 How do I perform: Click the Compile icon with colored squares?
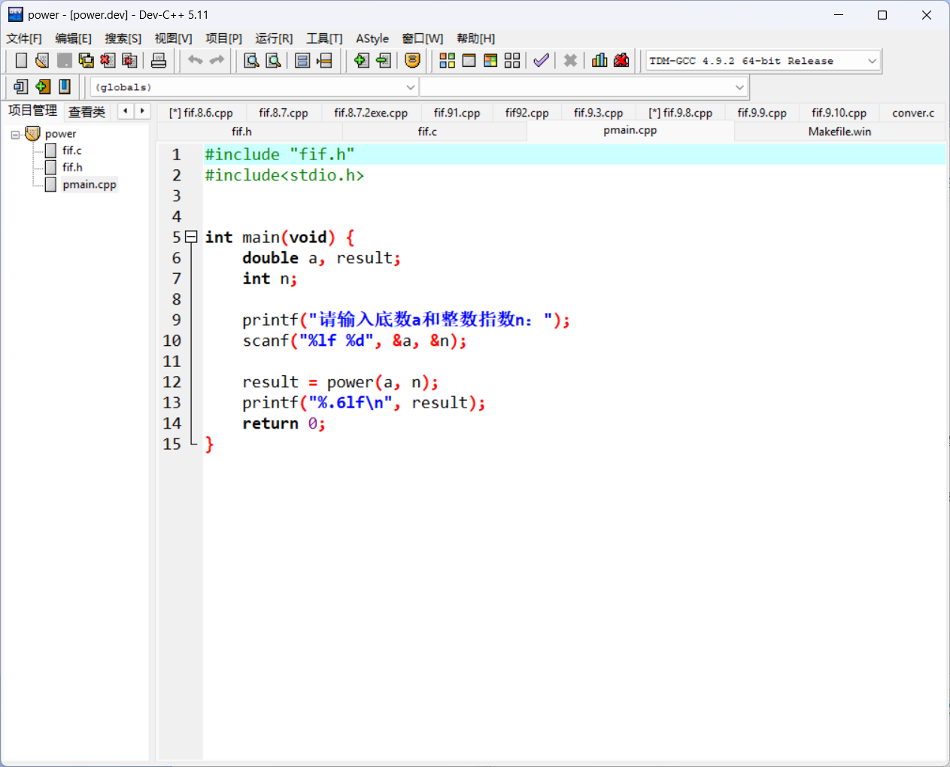click(x=447, y=61)
